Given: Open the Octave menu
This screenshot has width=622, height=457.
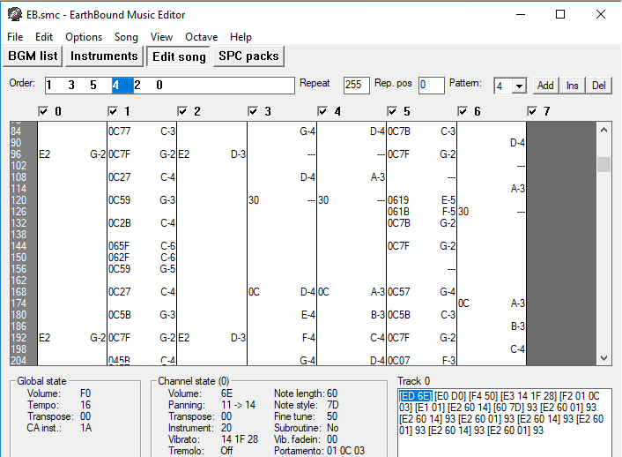Looking at the screenshot, I should 202,37.
